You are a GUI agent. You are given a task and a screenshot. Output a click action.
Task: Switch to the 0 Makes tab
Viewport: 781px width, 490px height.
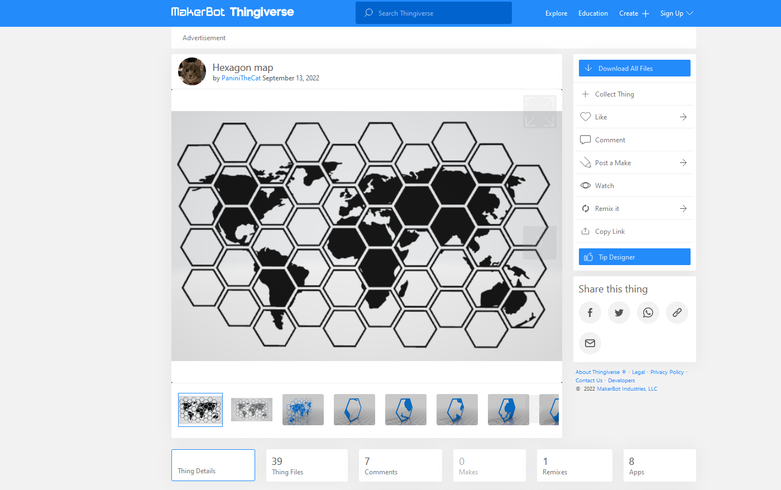tap(490, 465)
